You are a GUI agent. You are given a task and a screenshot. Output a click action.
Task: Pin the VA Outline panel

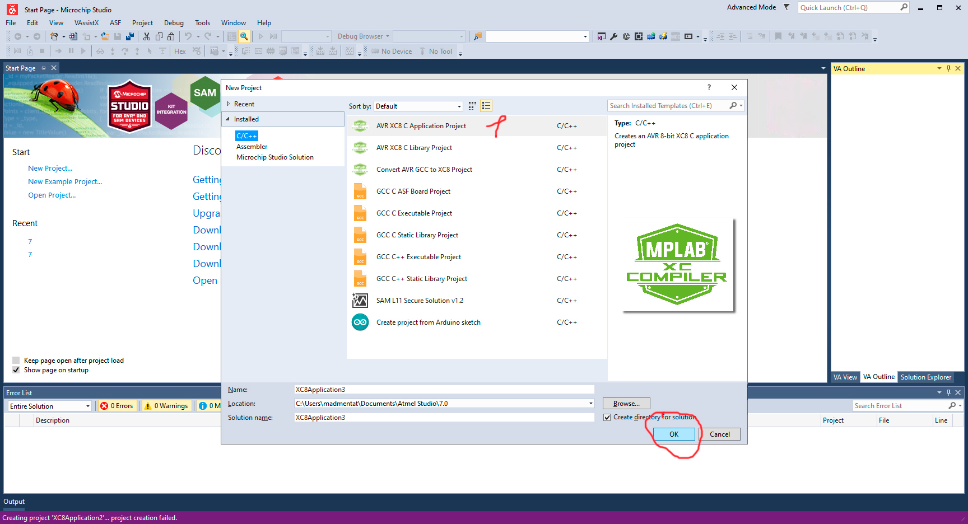tap(948, 68)
